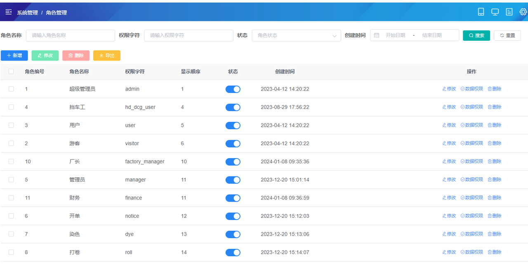
Task: Select the checkbox for 挡车工 row
Action: (x=11, y=107)
